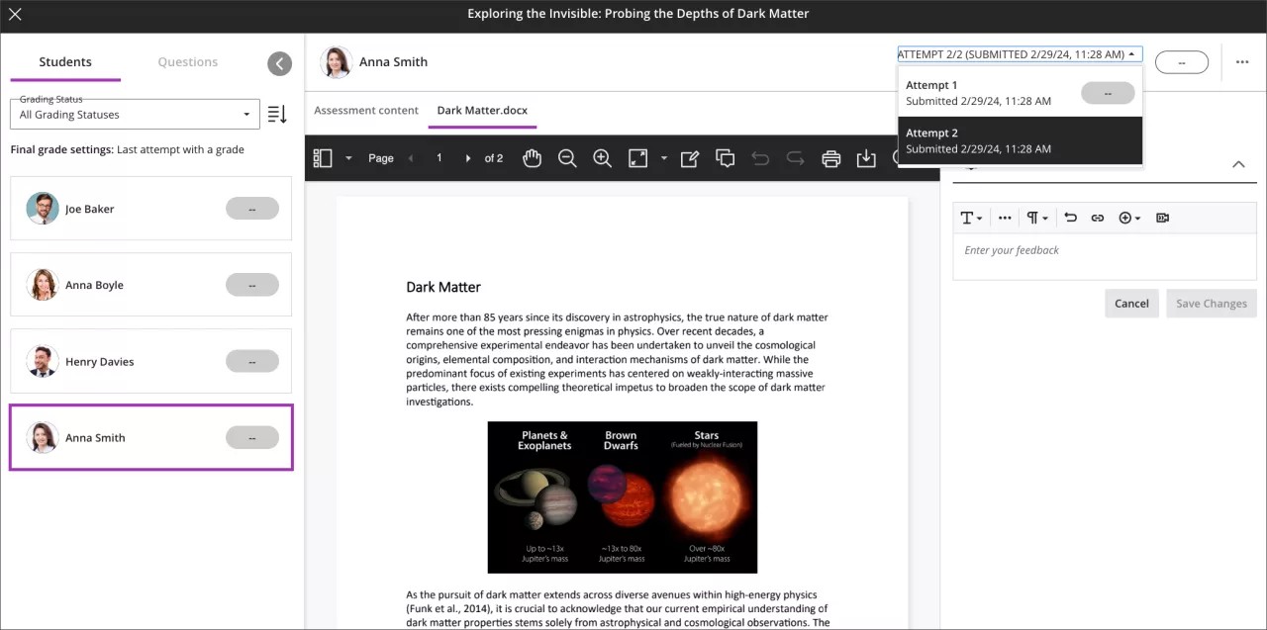Select the Pan hand tool in document viewer
1267x630 pixels.
(532, 157)
